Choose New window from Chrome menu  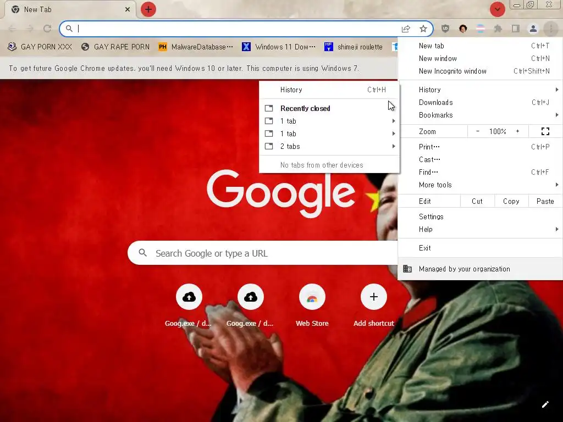(480, 58)
